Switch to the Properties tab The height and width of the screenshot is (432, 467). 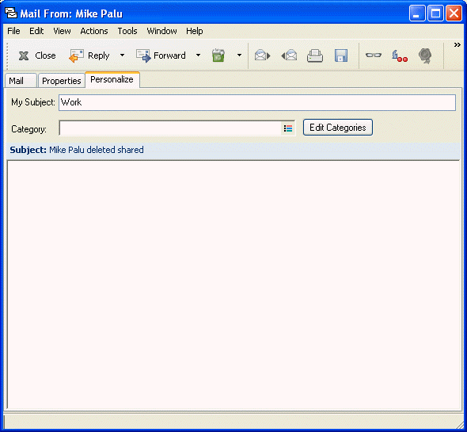coord(62,81)
